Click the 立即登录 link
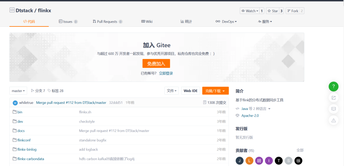 click(166, 73)
